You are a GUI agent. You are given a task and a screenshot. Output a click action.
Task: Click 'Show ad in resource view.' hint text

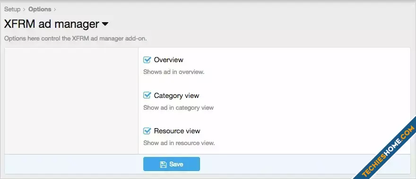(x=179, y=143)
